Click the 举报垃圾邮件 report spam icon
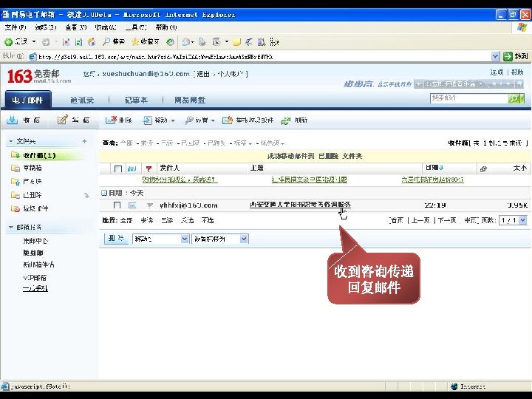Image resolution: width=532 pixels, height=399 pixels. pyautogui.click(x=228, y=120)
